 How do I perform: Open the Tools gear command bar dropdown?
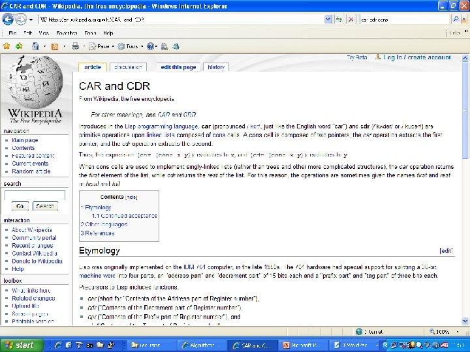pos(131,46)
